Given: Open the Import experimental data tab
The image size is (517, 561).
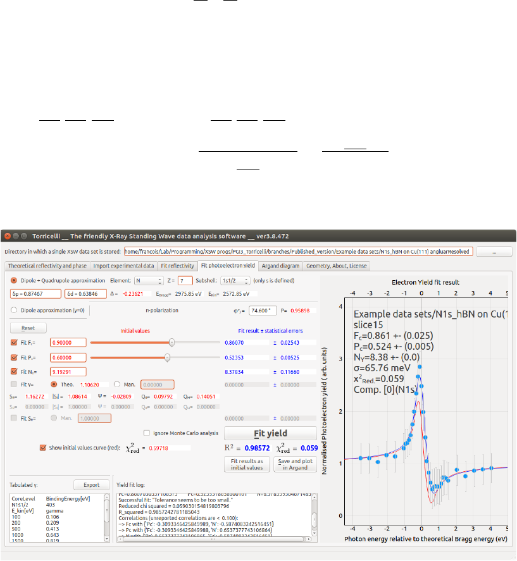Looking at the screenshot, I should pos(123,266).
